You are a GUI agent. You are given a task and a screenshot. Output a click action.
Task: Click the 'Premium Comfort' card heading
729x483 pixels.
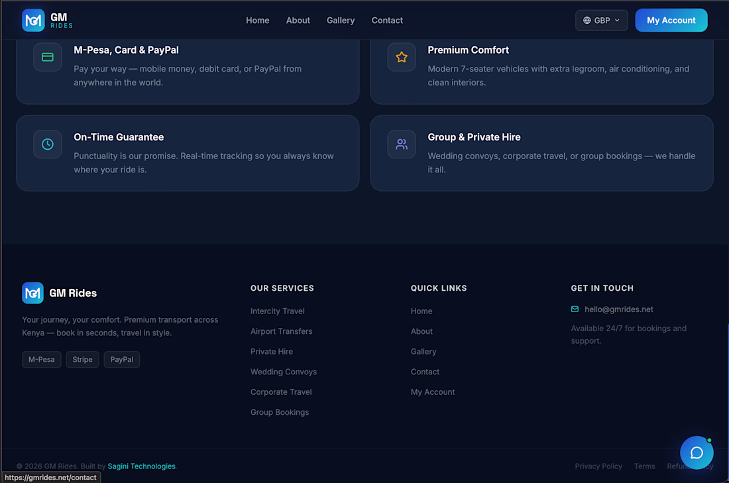click(x=468, y=50)
